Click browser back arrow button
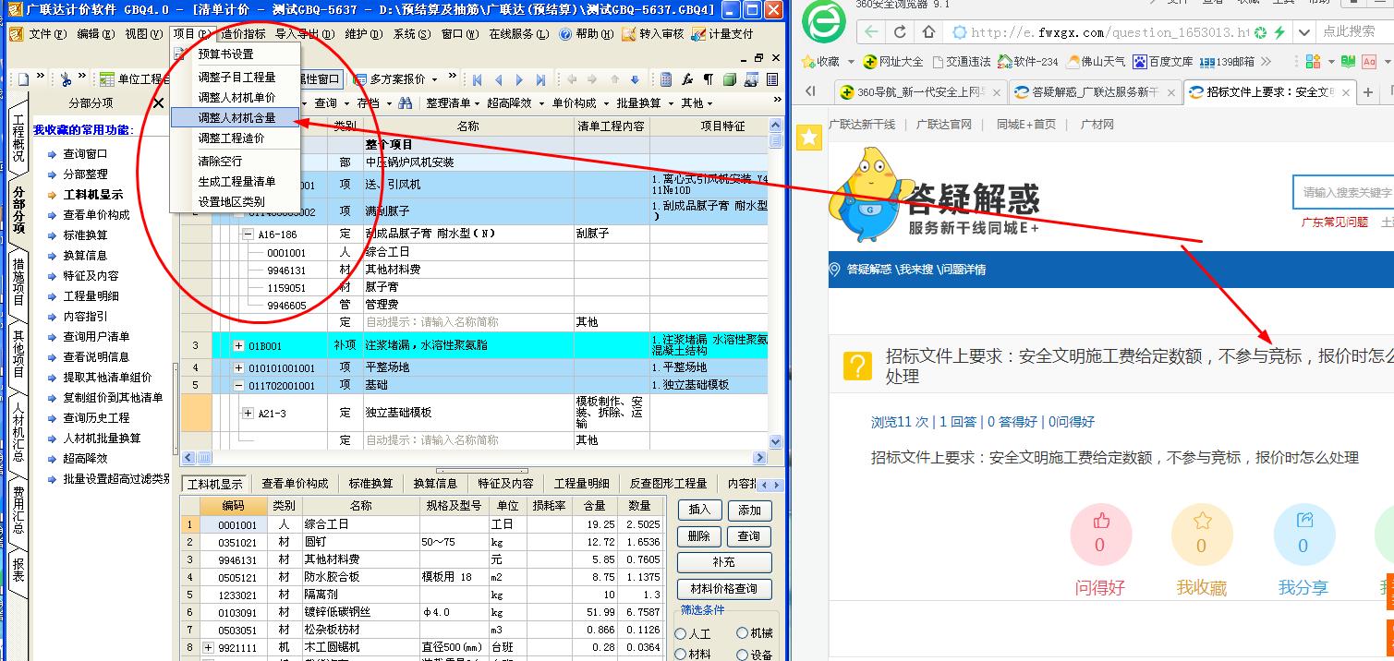Viewport: 1394px width, 661px height. [872, 32]
